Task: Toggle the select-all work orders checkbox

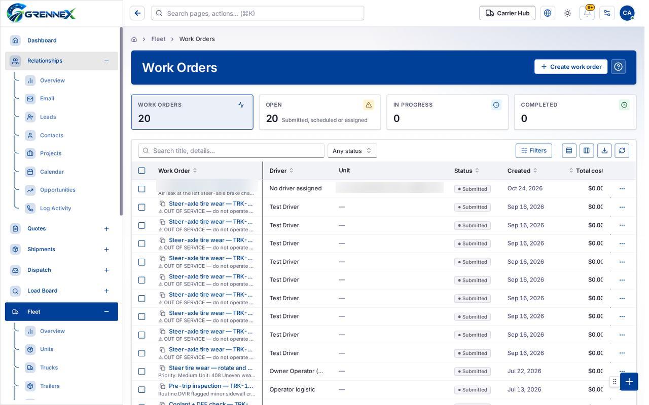Action: (x=142, y=171)
